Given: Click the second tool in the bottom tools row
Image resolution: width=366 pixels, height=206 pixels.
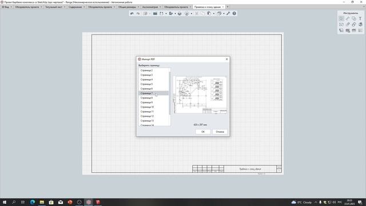Looking at the screenshot, I should 348,30.
